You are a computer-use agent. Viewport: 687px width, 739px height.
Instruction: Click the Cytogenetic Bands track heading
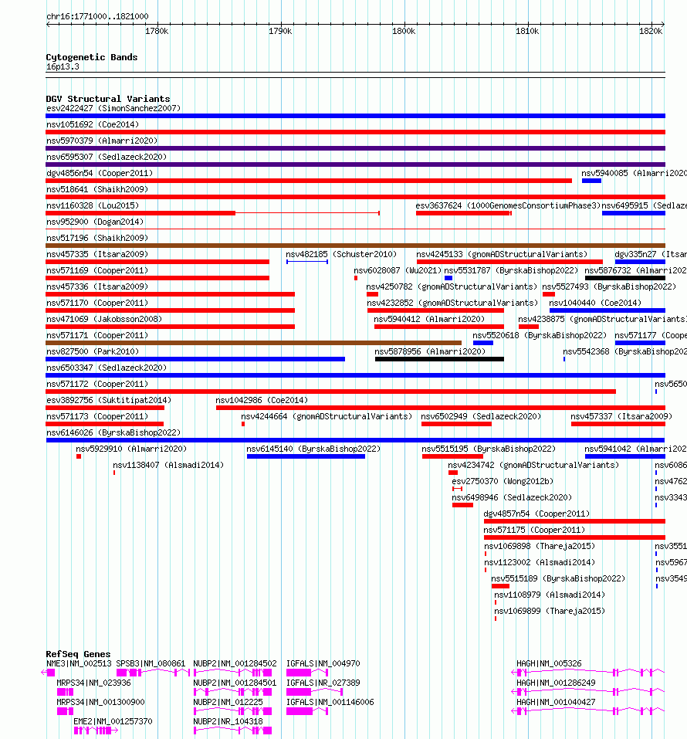(x=92, y=57)
